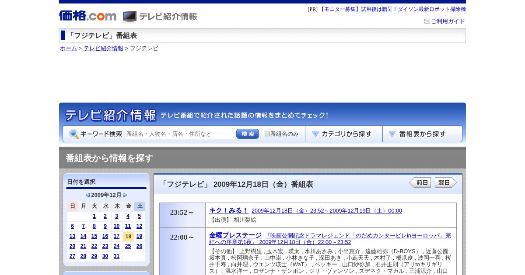Screen dimensions: 525x275
Task: Select December 20 in calendar
Action: pyautogui.click(x=72, y=246)
